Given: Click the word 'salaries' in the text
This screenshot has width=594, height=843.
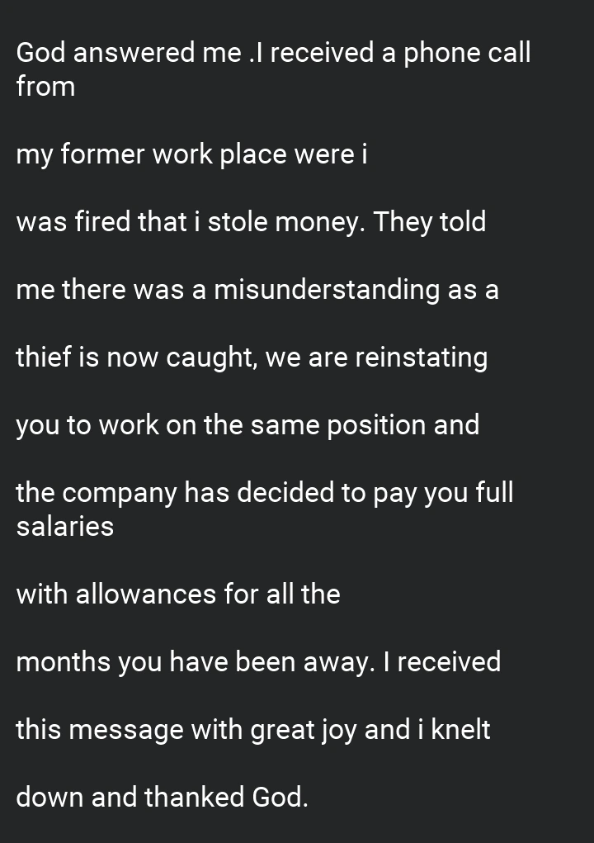Looking at the screenshot, I should click(x=65, y=526).
